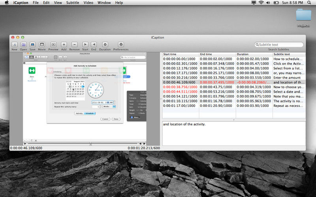316x197 pixels.
Task: Save the subtitles with Save icon
Action: tap(32, 45)
